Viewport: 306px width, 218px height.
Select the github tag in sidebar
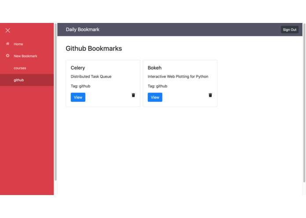tap(27, 80)
